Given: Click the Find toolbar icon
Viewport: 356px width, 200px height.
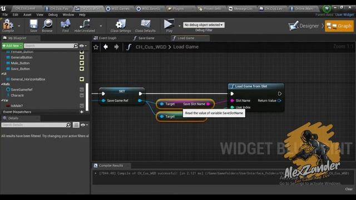Looking at the screenshot, I should [x=66, y=26].
